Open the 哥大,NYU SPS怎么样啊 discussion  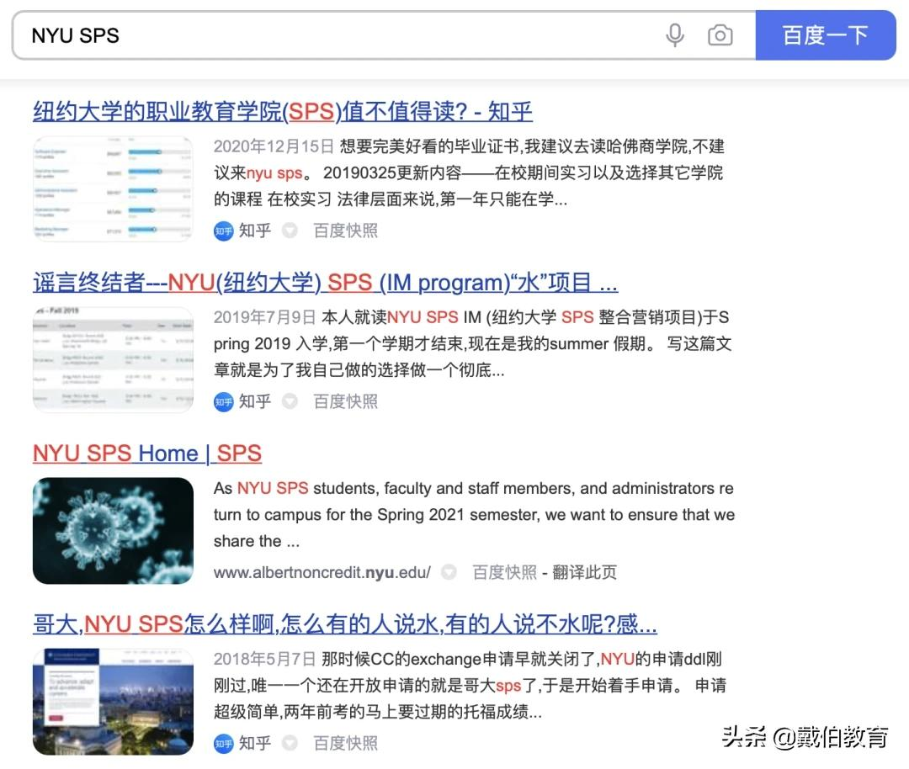click(345, 623)
